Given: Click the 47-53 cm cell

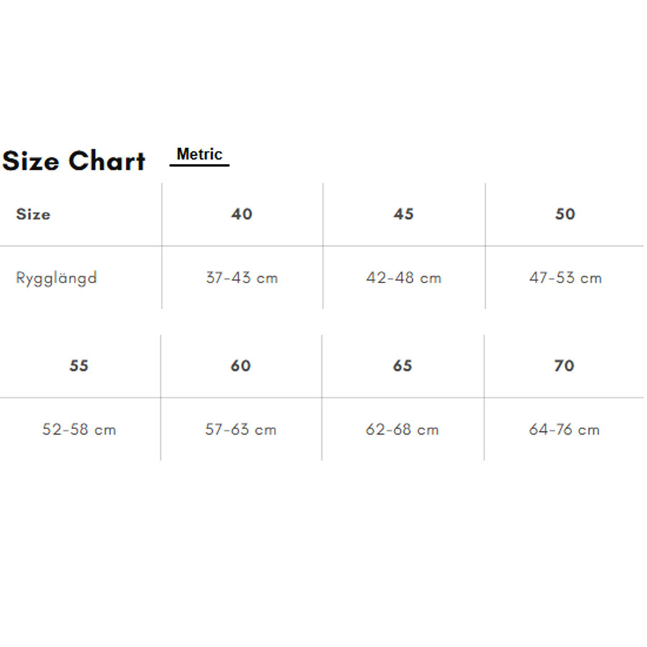Looking at the screenshot, I should click(566, 277).
